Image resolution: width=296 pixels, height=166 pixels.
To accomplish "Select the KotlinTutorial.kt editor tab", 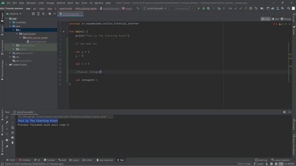I will (x=71, y=14).
